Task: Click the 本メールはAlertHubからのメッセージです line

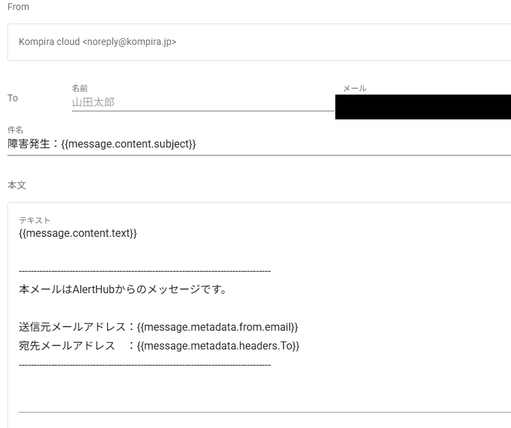Action: 123,290
